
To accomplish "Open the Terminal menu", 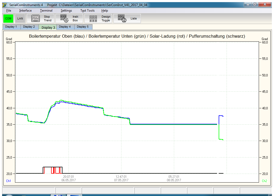I will click(46, 11).
